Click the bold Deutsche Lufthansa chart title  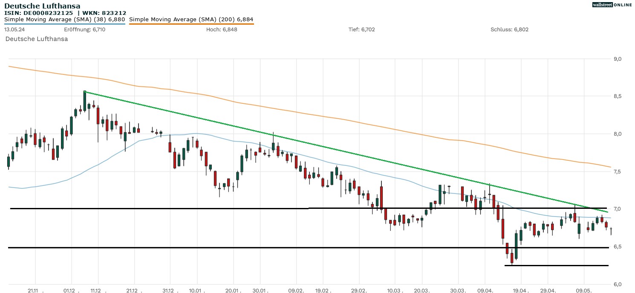pos(42,6)
